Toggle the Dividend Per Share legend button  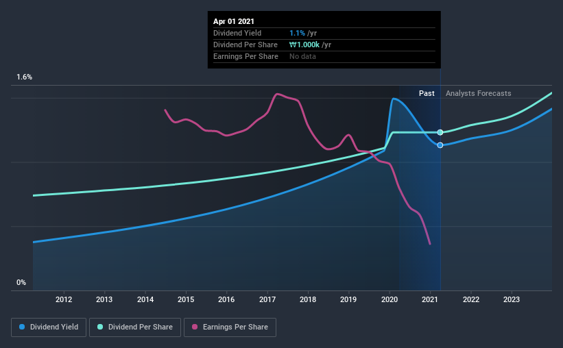(135, 327)
